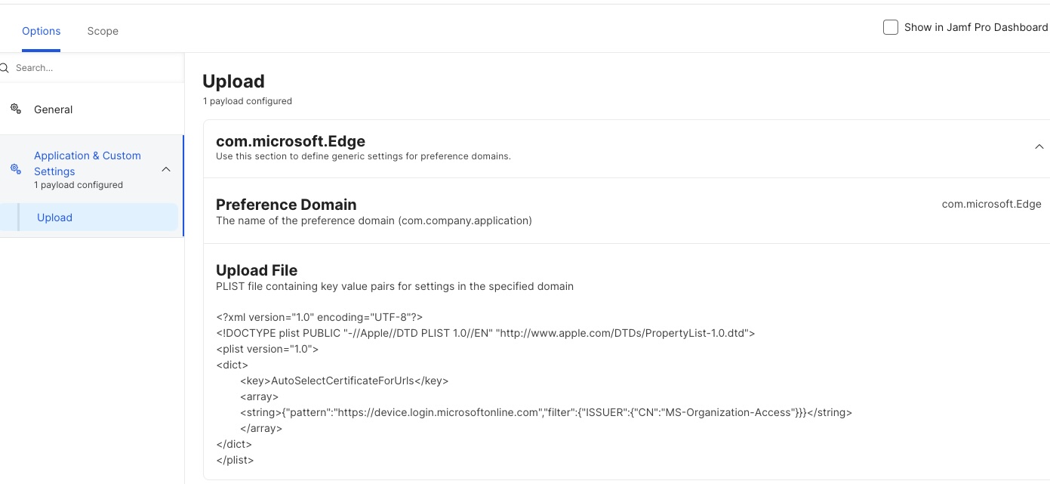
Task: Click the Upload File heading
Action: coord(257,270)
